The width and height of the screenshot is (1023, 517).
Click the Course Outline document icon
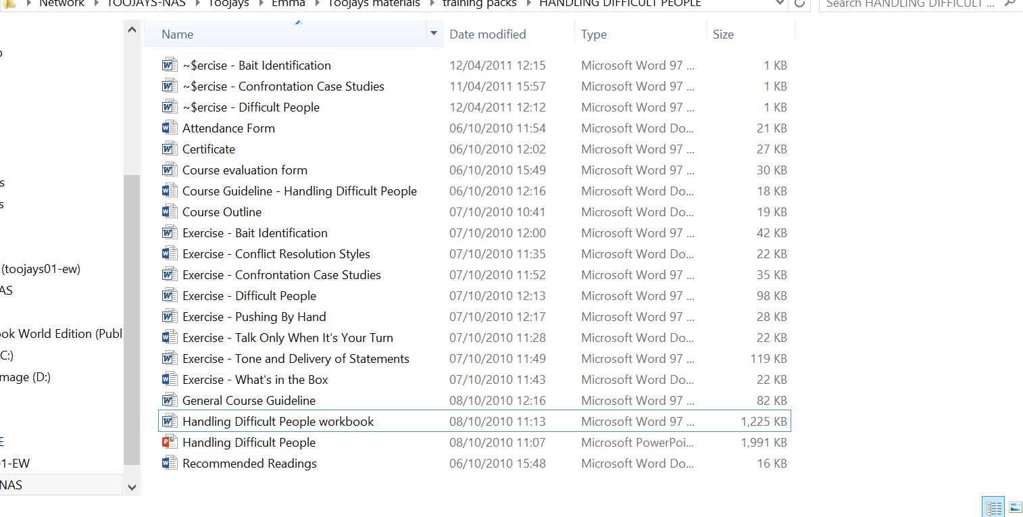tap(170, 212)
